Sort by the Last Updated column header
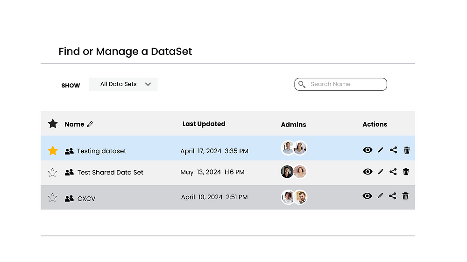The image size is (467, 262). tap(204, 124)
